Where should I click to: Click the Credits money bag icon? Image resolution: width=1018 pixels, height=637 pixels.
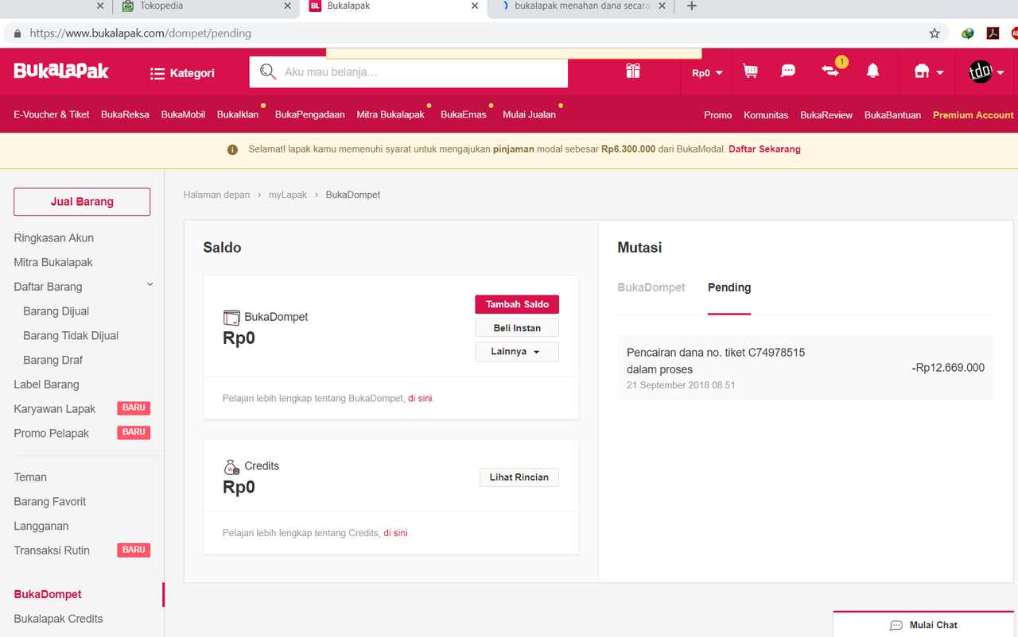click(231, 467)
